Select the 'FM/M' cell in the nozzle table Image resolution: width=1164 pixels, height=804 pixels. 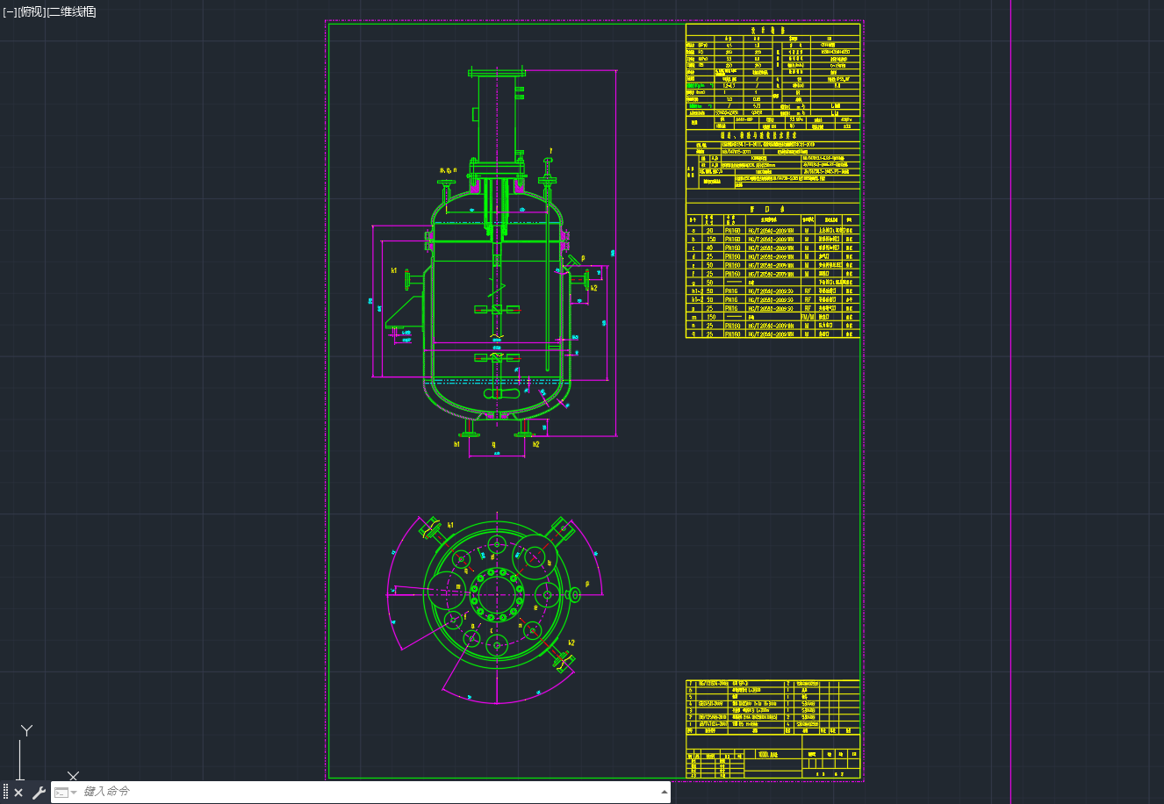808,317
